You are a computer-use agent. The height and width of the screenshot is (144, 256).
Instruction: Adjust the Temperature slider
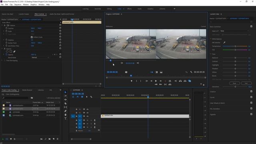[x=235, y=46]
